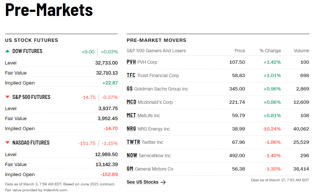Image resolution: width=312 pixels, height=195 pixels.
Task: Click the % Change column header
Action: click(270, 51)
